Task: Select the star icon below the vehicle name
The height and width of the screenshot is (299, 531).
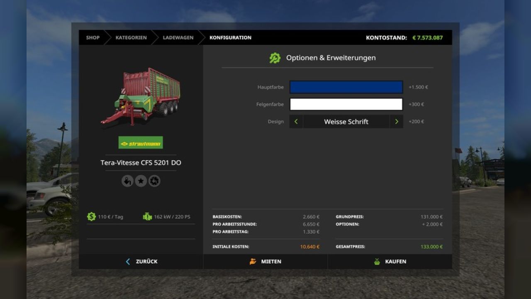Action: point(141,181)
